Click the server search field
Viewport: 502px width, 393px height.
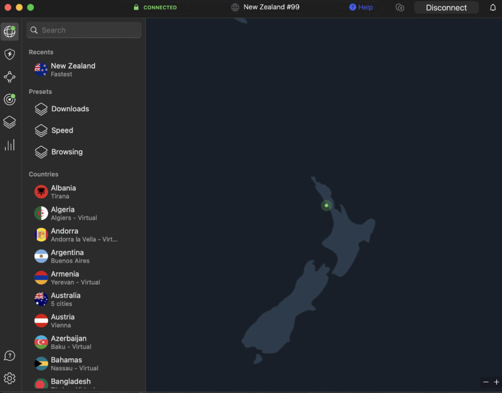[83, 30]
